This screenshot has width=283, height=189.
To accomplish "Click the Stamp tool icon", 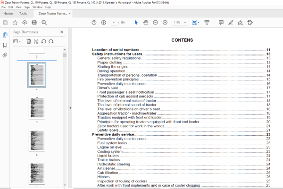I will tap(250, 23).
